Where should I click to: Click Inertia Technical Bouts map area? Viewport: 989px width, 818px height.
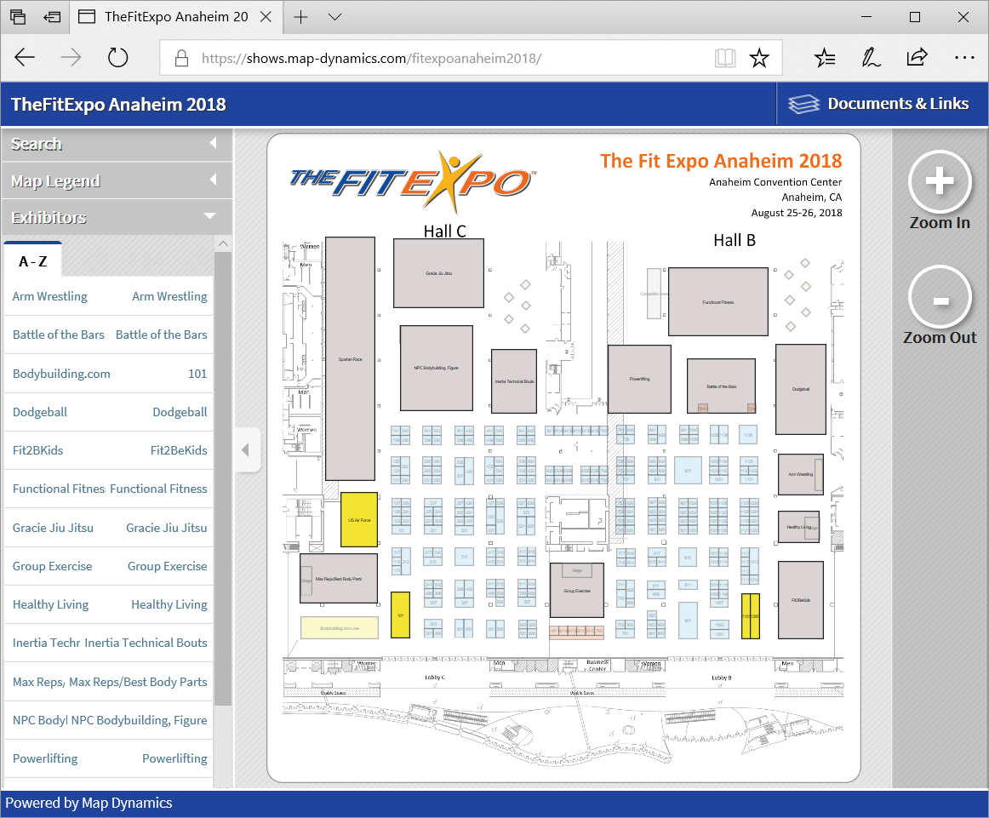pyautogui.click(x=513, y=381)
